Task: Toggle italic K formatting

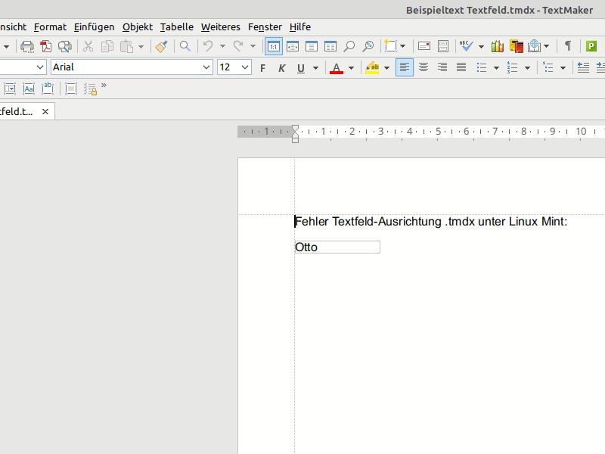Action: pyautogui.click(x=281, y=68)
